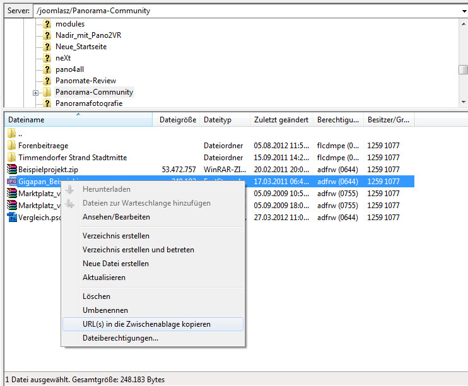Click the JPG icon of the selected Gigapan file
The height and width of the screenshot is (386, 468).
12,182
